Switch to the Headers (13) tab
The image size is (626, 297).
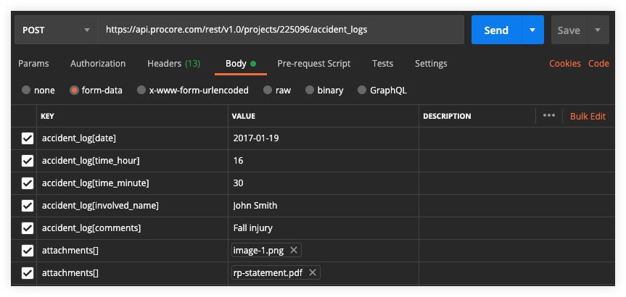[173, 64]
